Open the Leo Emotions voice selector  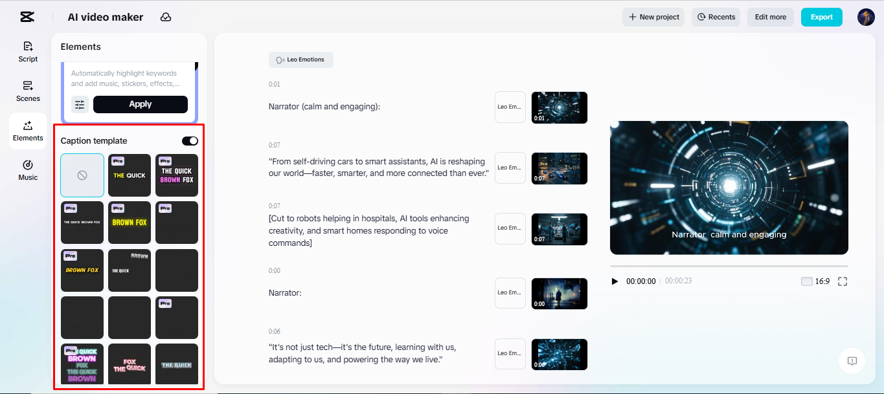(300, 60)
